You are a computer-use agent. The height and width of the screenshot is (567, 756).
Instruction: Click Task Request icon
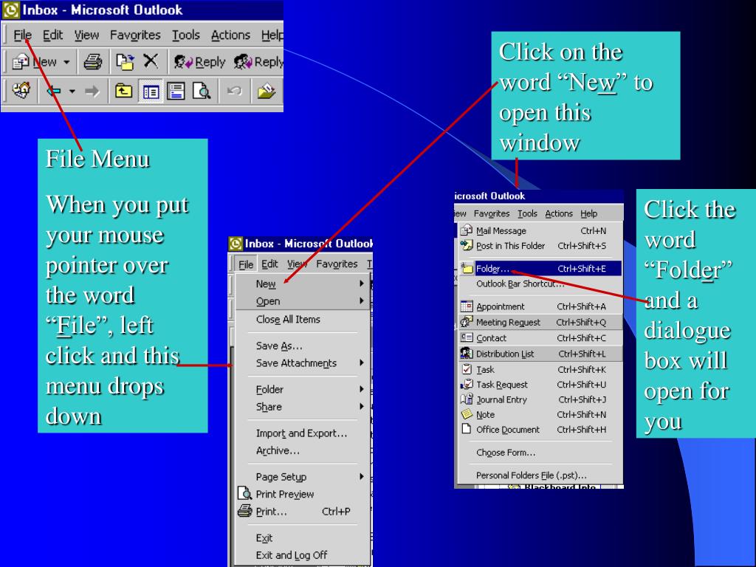[467, 384]
